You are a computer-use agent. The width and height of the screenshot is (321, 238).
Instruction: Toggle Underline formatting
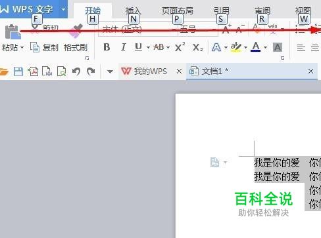(x=138, y=47)
